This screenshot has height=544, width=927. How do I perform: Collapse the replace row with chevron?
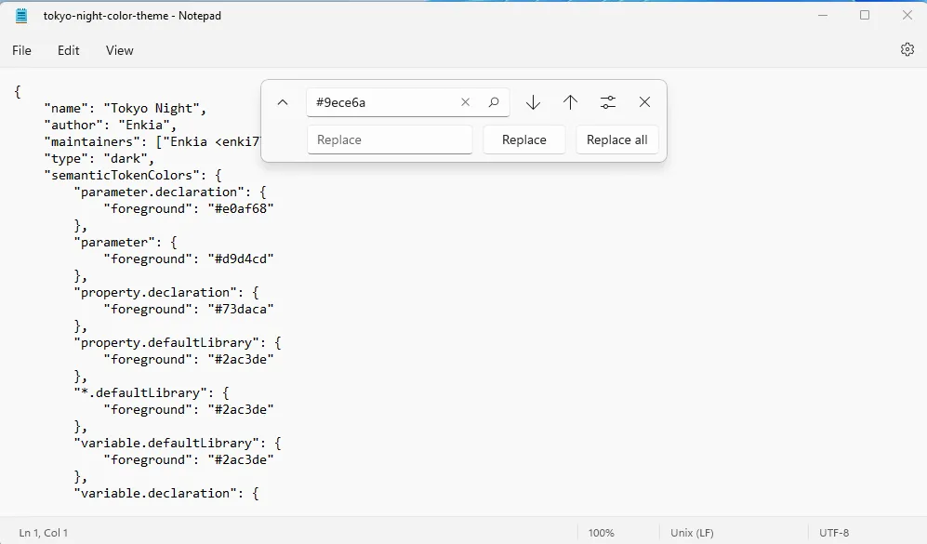coord(283,102)
